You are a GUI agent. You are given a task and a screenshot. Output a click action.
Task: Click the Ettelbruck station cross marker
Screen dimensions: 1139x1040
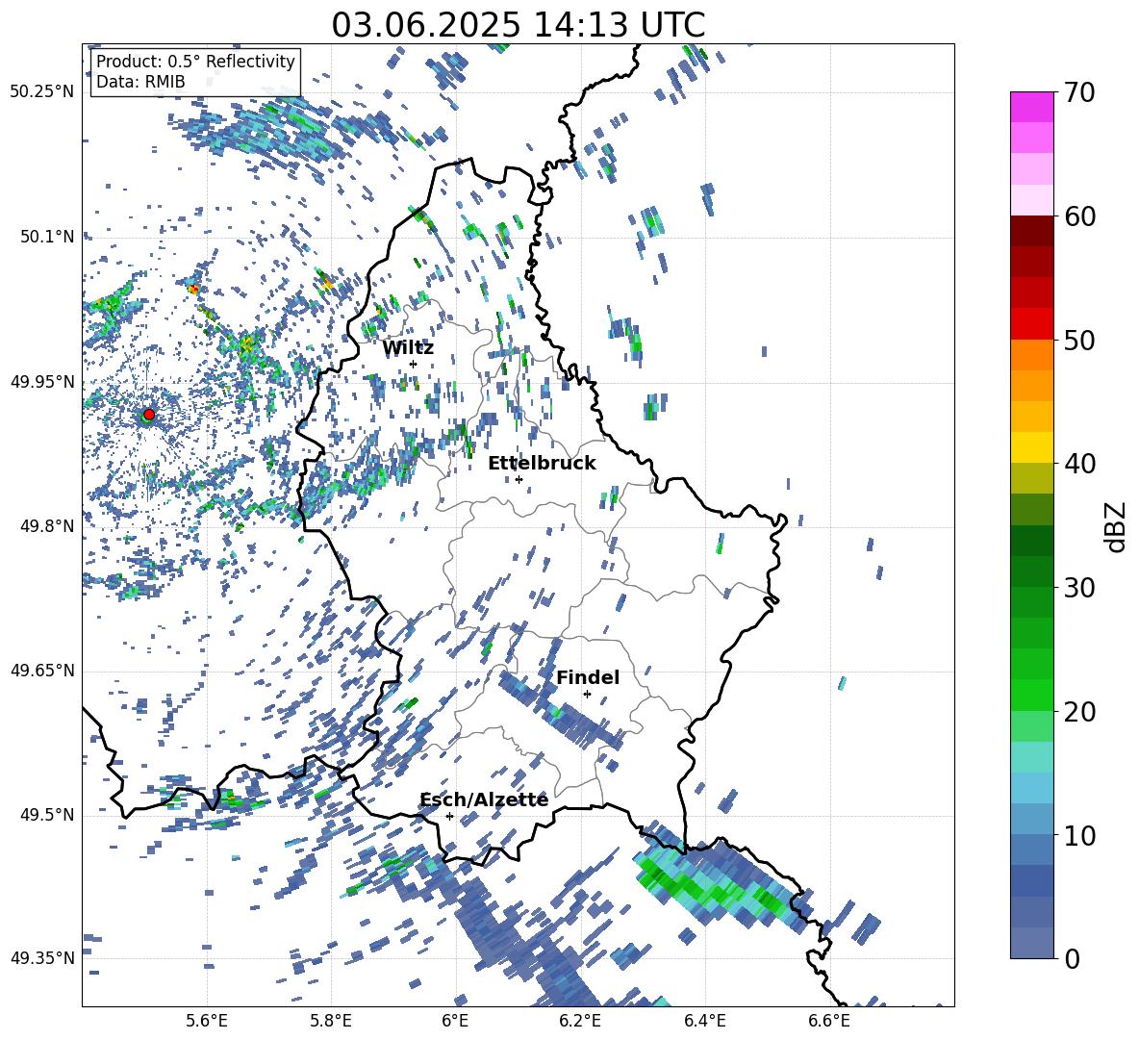pos(519,479)
